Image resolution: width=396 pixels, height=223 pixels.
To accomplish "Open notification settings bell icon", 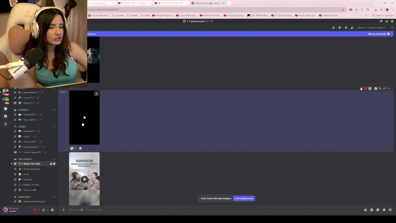I will tap(340, 28).
